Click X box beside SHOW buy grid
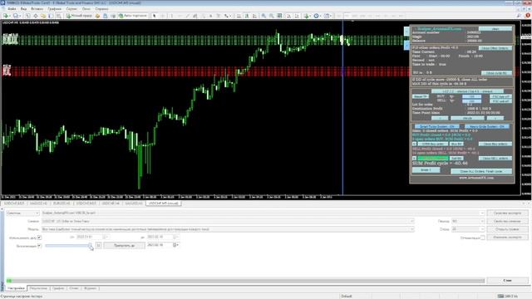Screen dimensions: 532x299 [x=414, y=144]
